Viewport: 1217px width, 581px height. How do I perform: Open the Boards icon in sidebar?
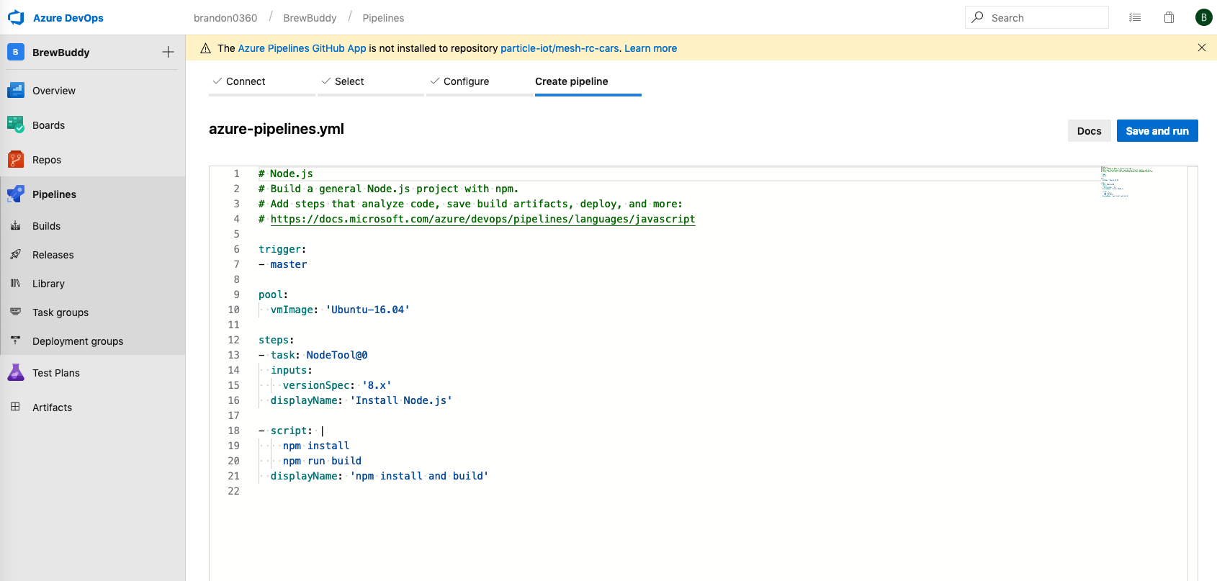pyautogui.click(x=16, y=125)
